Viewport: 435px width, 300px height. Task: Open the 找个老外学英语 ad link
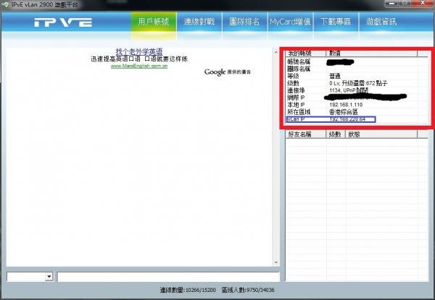[x=139, y=51]
